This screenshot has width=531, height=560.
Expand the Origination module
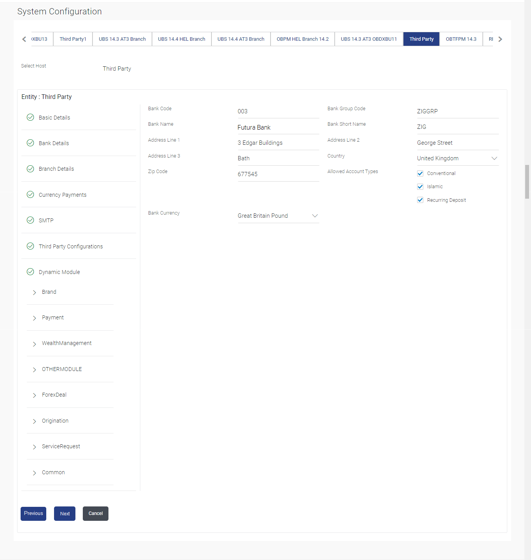[x=35, y=421]
